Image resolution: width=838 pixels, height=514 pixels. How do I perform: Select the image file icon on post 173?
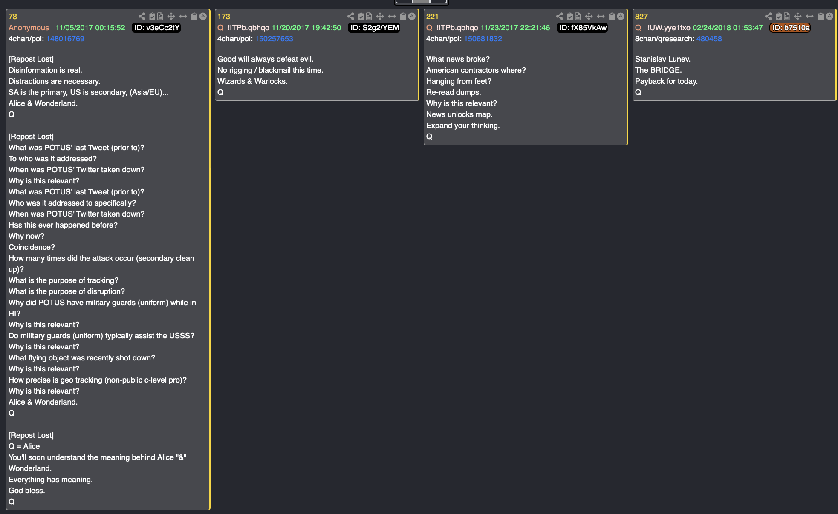pyautogui.click(x=369, y=17)
